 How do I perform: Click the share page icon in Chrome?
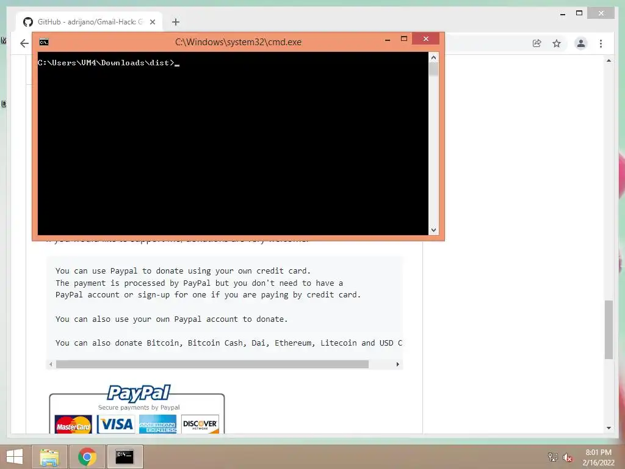[537, 43]
